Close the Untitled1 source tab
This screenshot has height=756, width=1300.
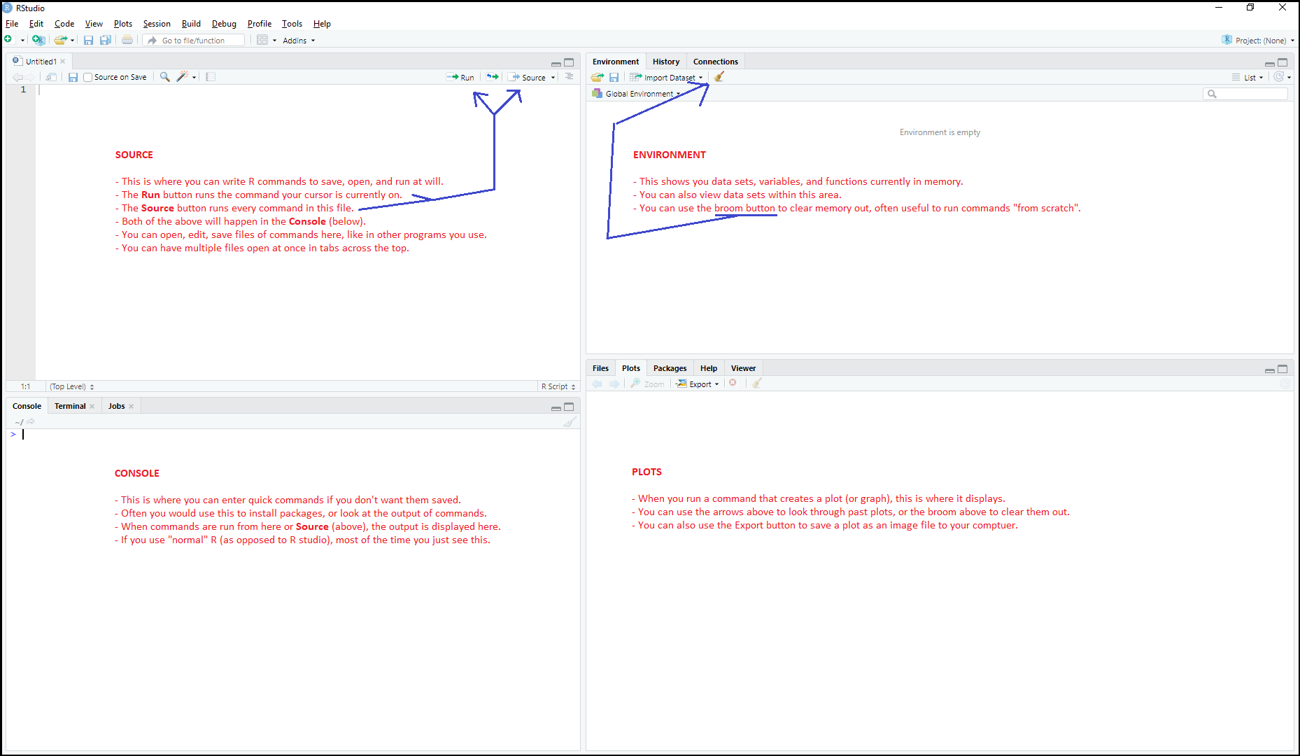click(x=63, y=62)
